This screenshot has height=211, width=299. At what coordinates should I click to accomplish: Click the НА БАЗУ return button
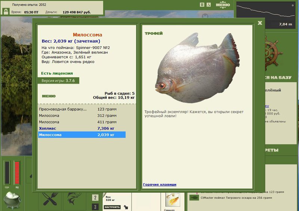click(278, 78)
